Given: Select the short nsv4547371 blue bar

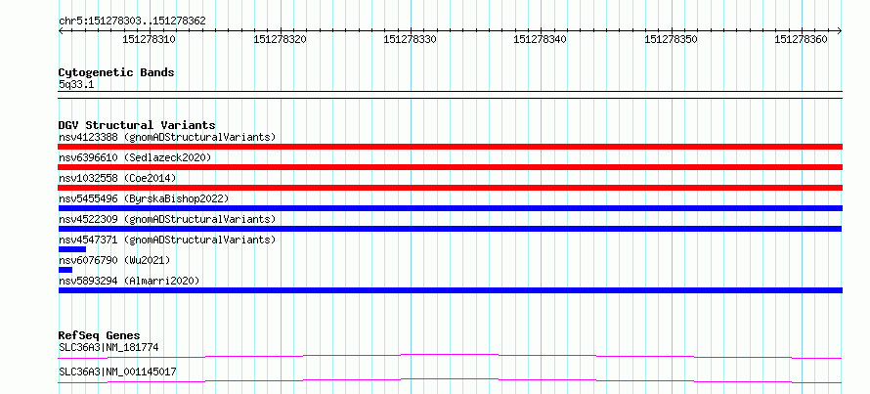Looking at the screenshot, I should pyautogui.click(x=72, y=249).
